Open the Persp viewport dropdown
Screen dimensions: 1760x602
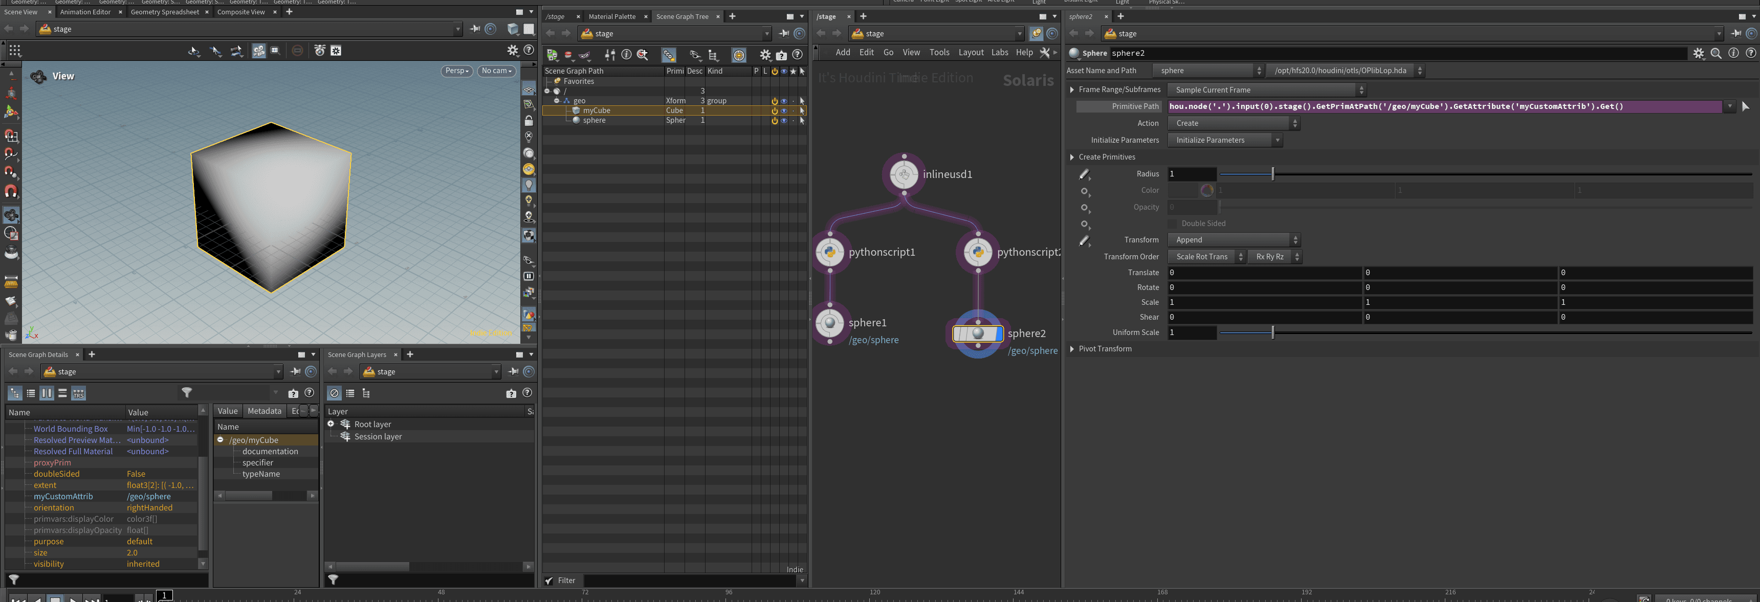click(456, 71)
